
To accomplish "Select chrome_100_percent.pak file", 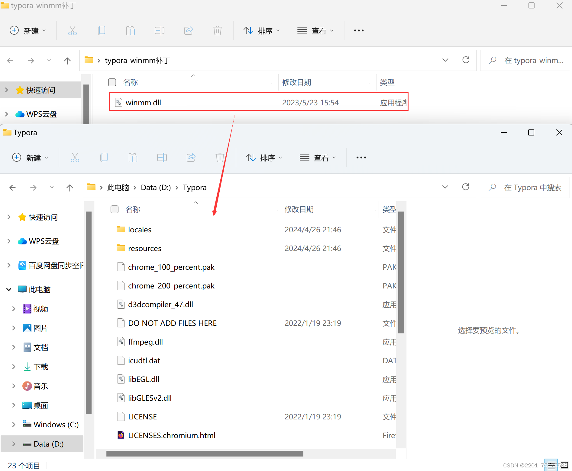I will pos(171,267).
